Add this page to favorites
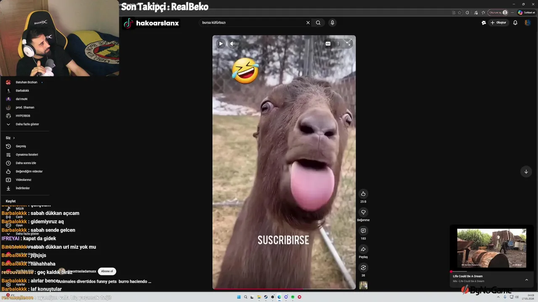This screenshot has width=538, height=302. 460,13
